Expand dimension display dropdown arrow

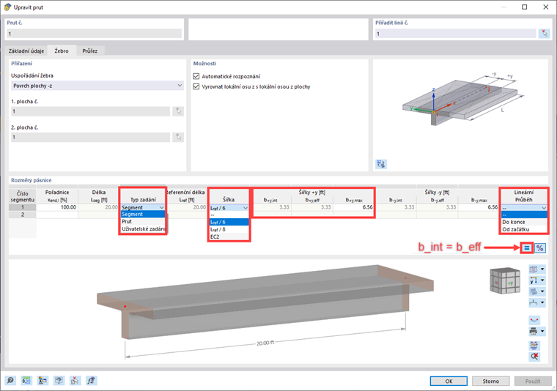[x=542, y=302]
